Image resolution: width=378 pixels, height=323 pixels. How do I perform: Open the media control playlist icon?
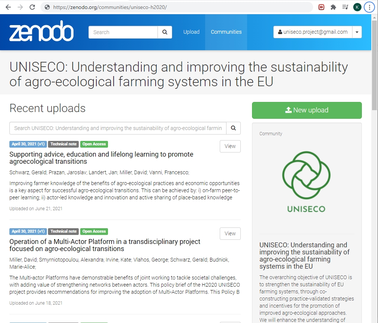click(345, 7)
